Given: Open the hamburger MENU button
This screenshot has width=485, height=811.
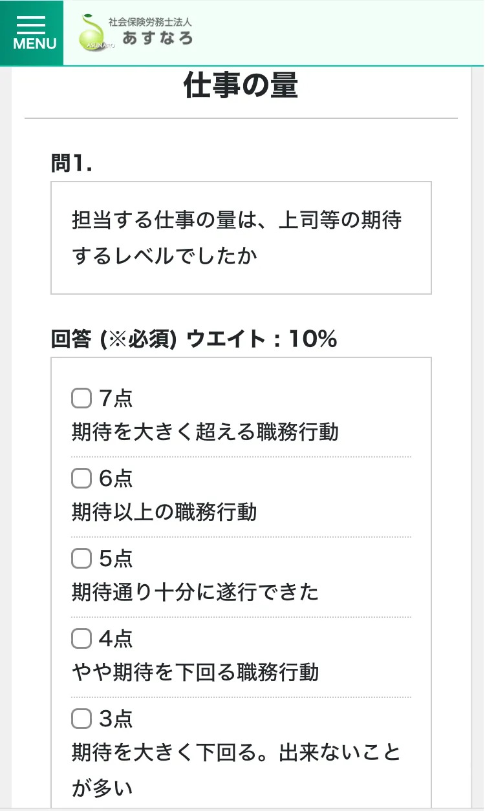Looking at the screenshot, I should point(32,32).
